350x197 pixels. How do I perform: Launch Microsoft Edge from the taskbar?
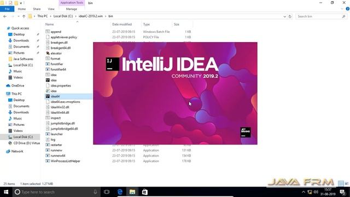point(120,192)
